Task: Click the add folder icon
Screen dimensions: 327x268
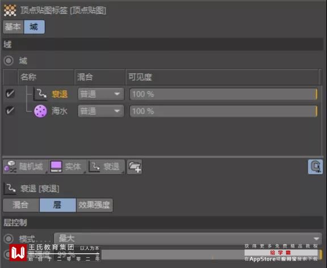Action: (x=135, y=167)
